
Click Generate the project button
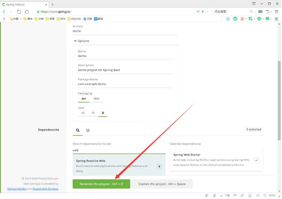click(101, 184)
